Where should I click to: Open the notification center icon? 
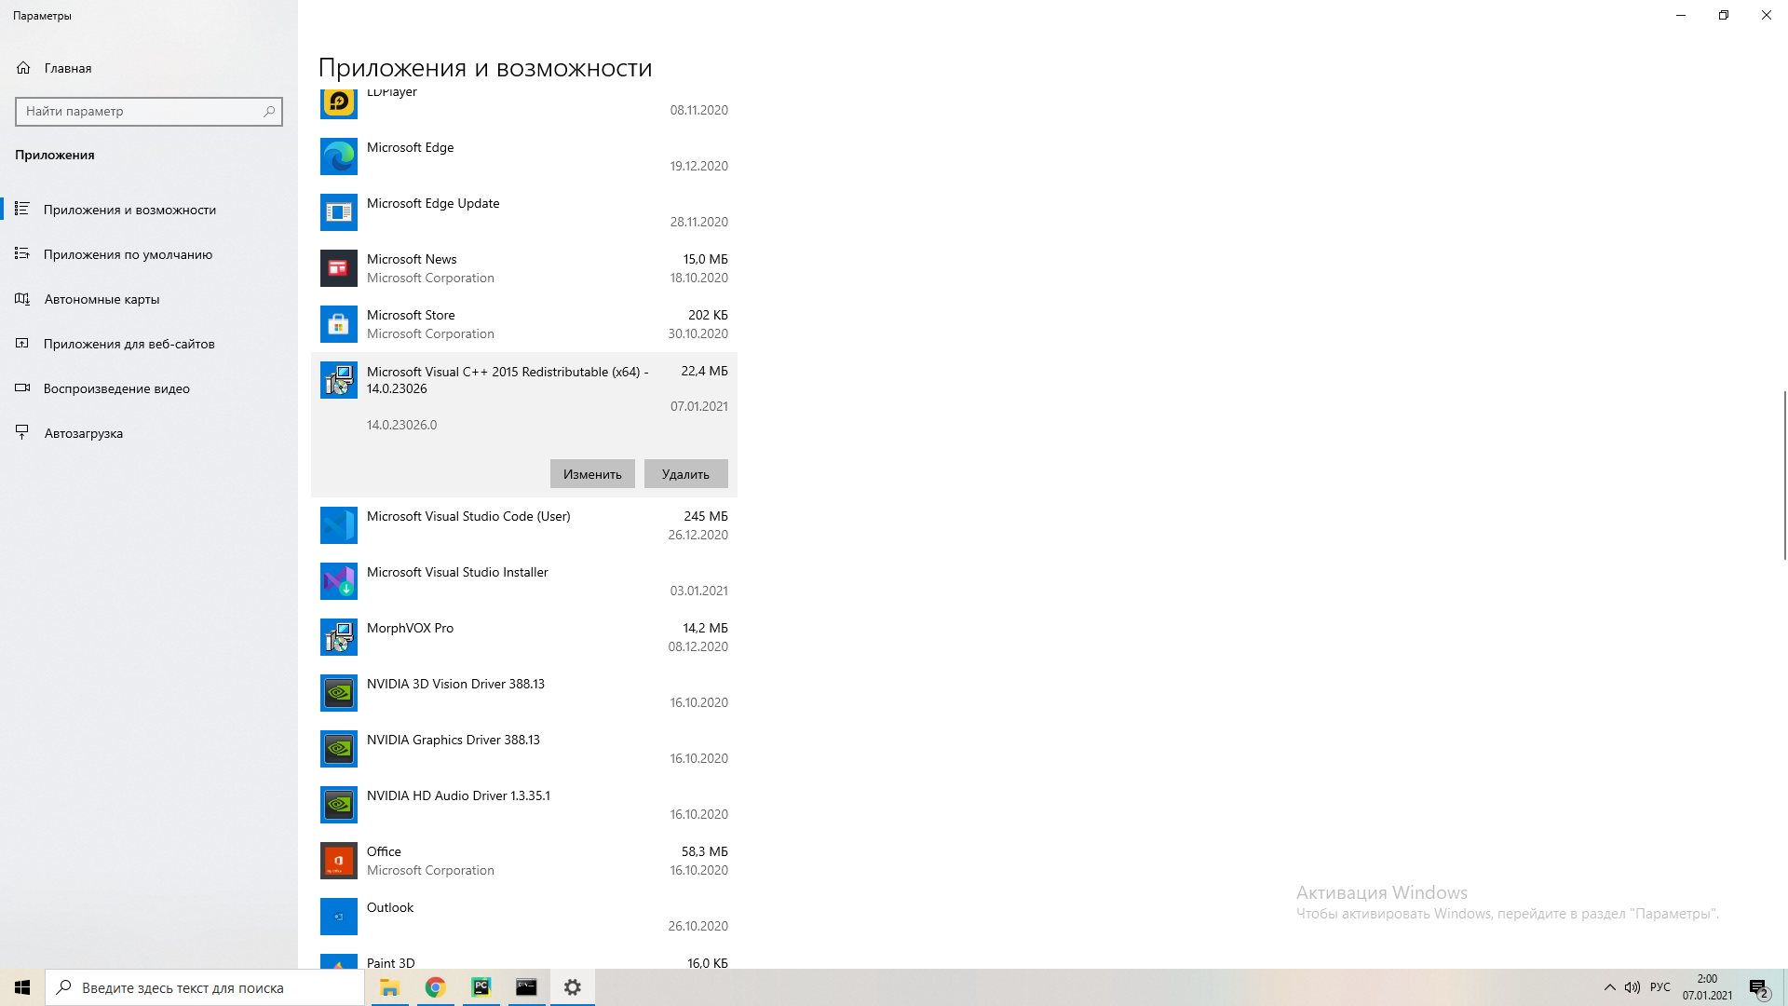tap(1759, 988)
